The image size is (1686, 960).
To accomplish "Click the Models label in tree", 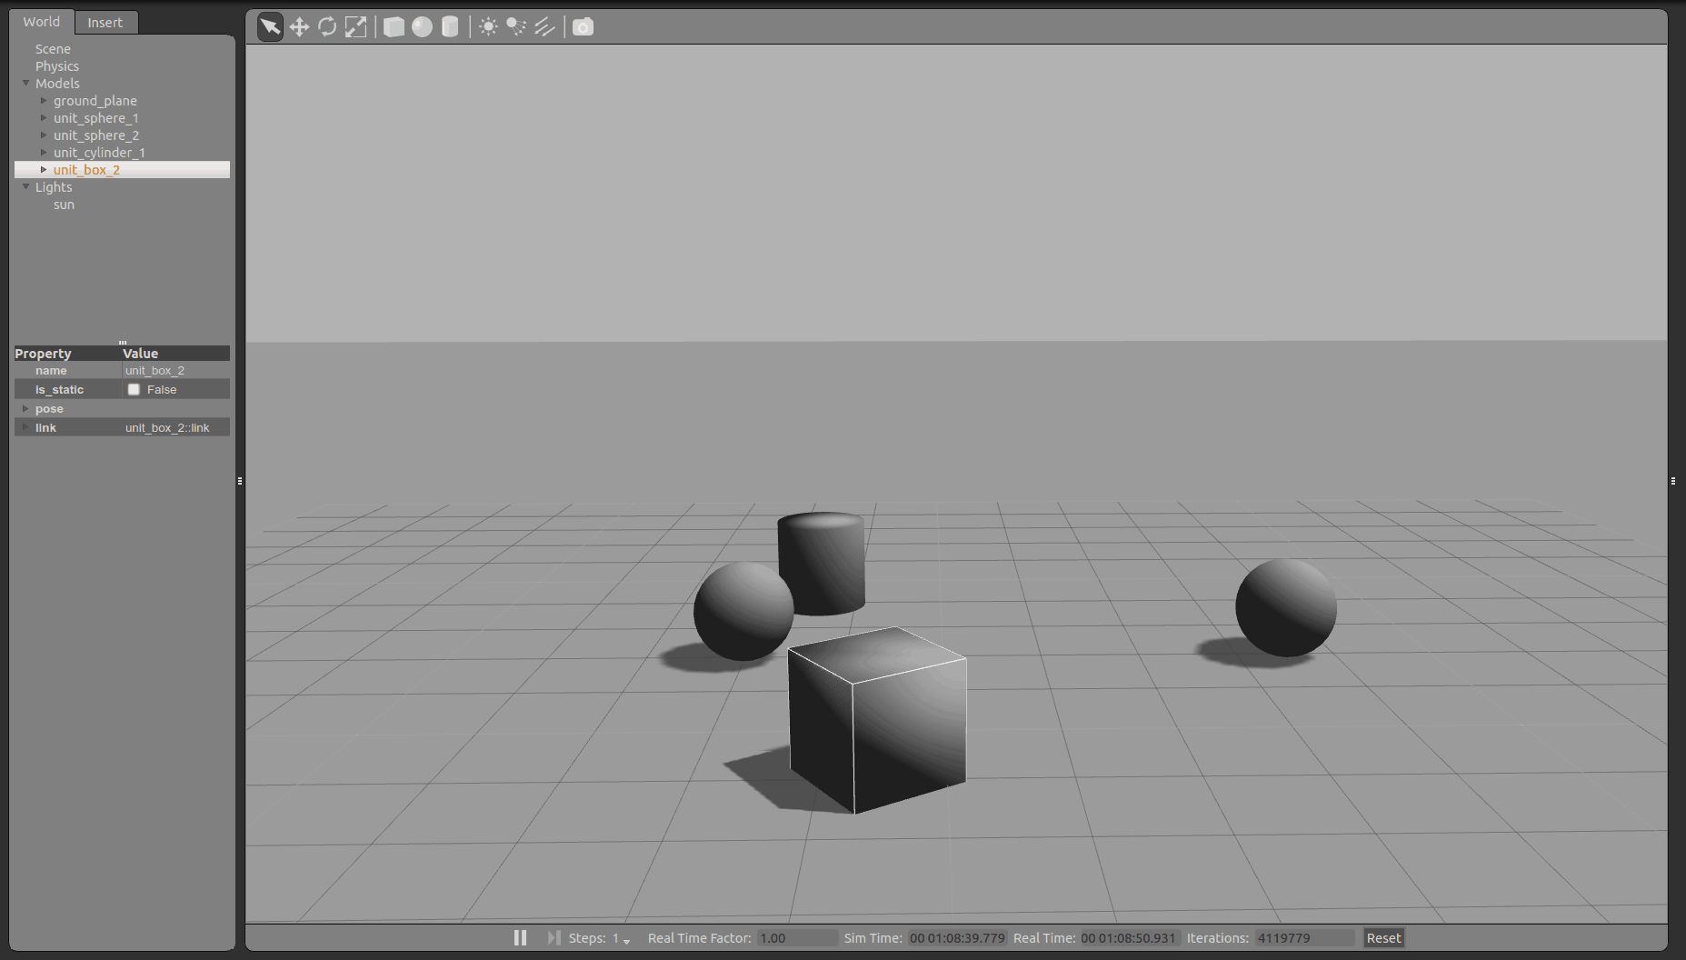I will click(57, 84).
